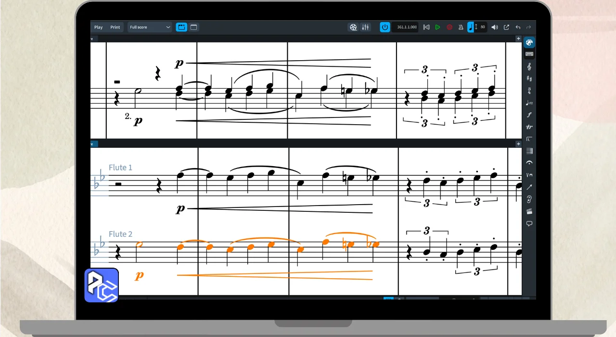Open the Tempo panel

click(529, 103)
